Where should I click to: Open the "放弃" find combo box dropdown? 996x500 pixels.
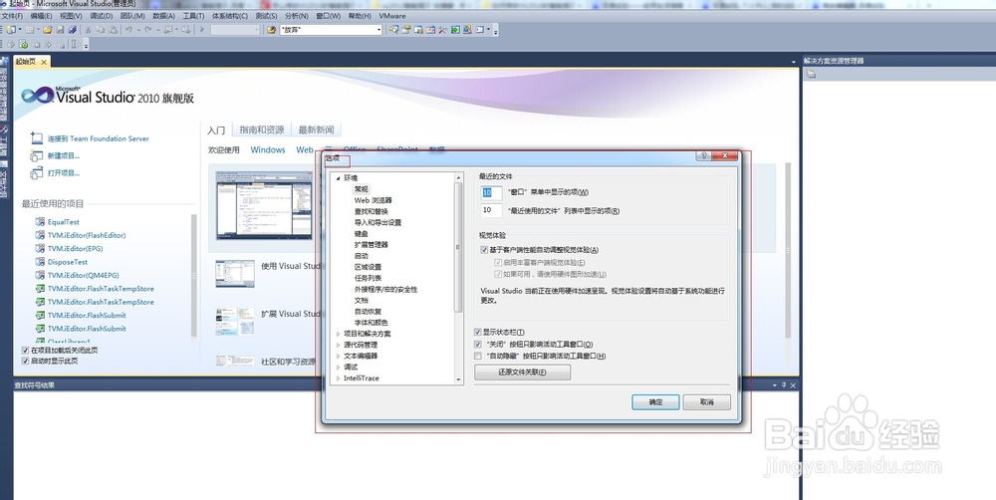click(x=378, y=30)
